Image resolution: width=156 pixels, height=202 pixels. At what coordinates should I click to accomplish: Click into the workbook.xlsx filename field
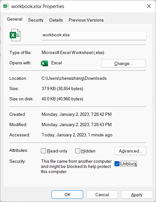(x=93, y=36)
